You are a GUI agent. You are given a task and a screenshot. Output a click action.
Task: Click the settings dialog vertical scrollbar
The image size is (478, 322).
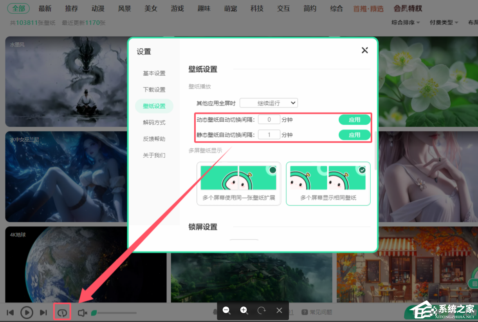click(x=377, y=151)
